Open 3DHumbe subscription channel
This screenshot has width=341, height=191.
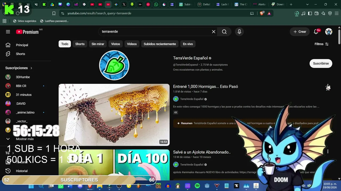pos(23,77)
